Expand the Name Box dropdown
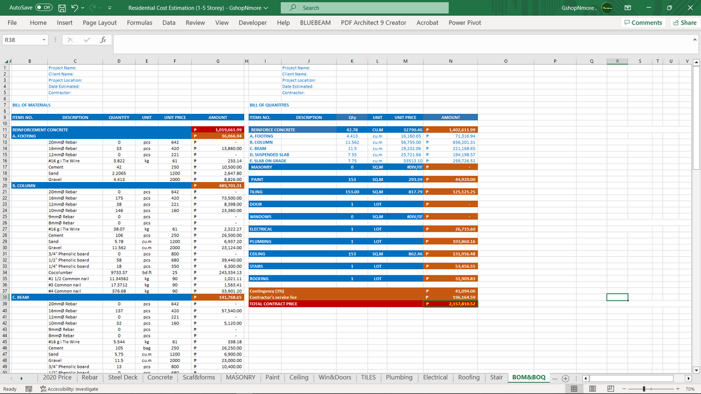Screen dimensions: 701x394 (x=44, y=40)
